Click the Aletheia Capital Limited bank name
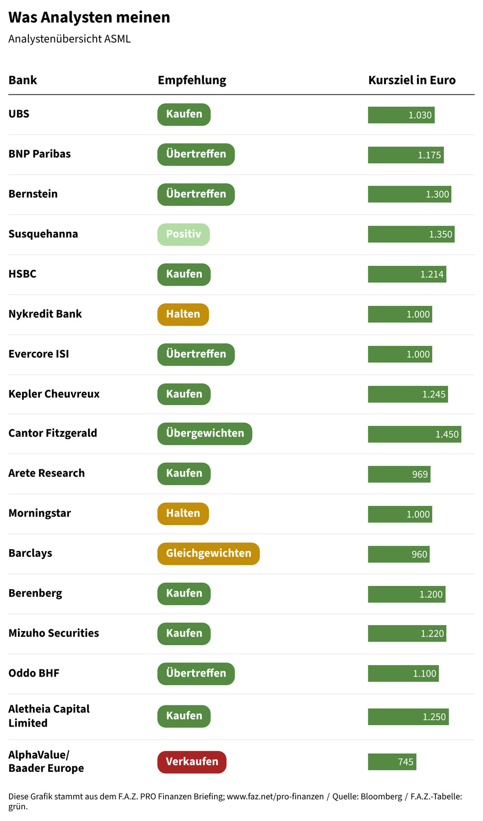Screen dimensions: 483x821 (49, 716)
